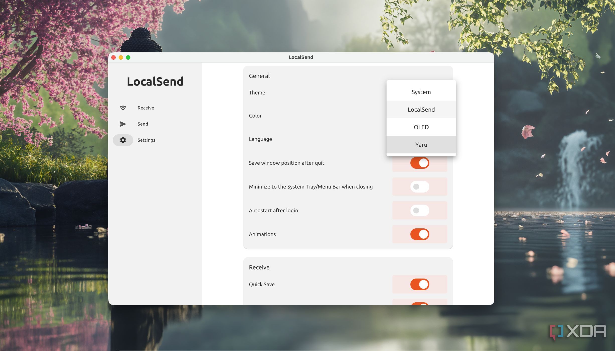Click the Color setting label
The height and width of the screenshot is (351, 615).
(x=255, y=116)
